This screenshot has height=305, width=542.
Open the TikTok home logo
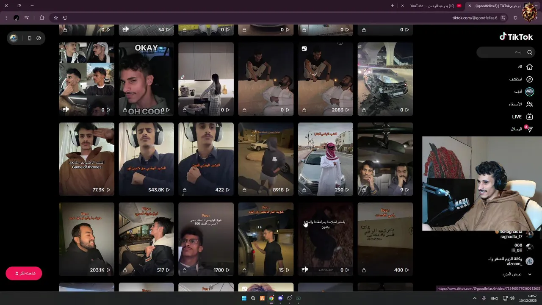point(516,37)
